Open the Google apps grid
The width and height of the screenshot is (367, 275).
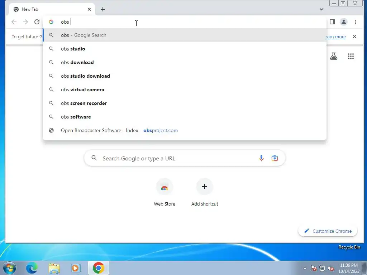point(351,56)
